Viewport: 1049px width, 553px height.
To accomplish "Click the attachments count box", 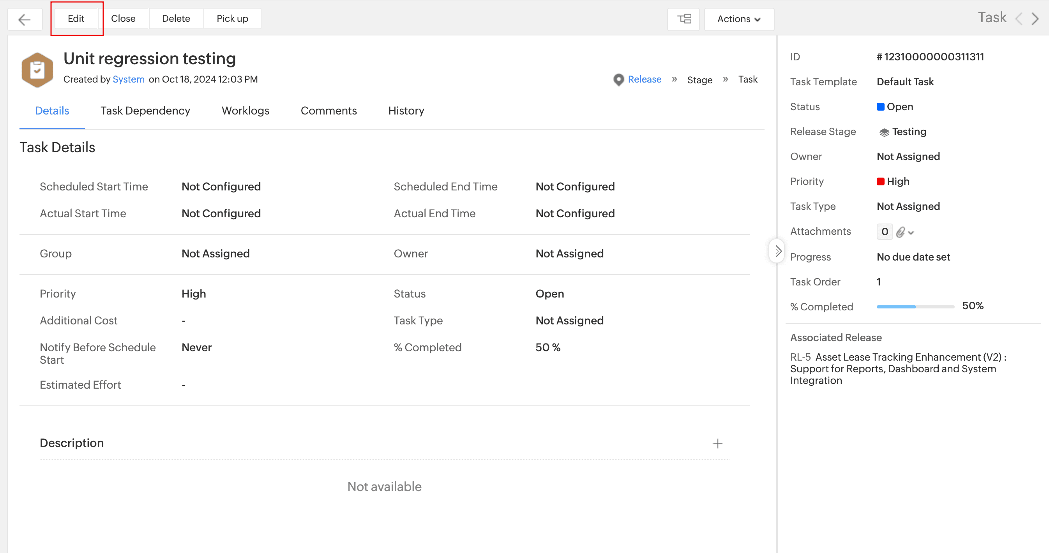I will pyautogui.click(x=885, y=232).
